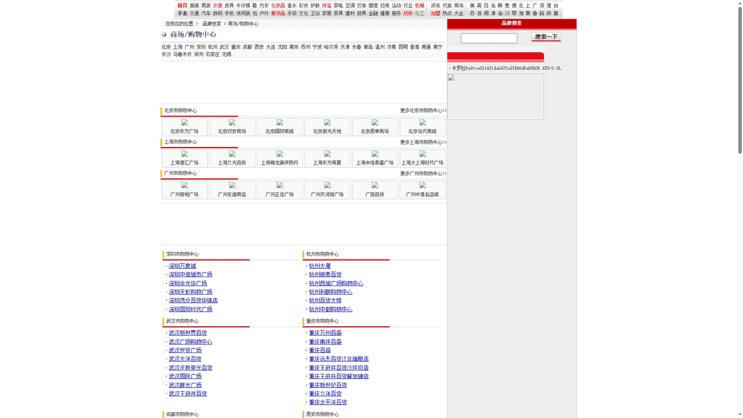Open the 广州正佳广场 thumbnail card

tap(280, 190)
